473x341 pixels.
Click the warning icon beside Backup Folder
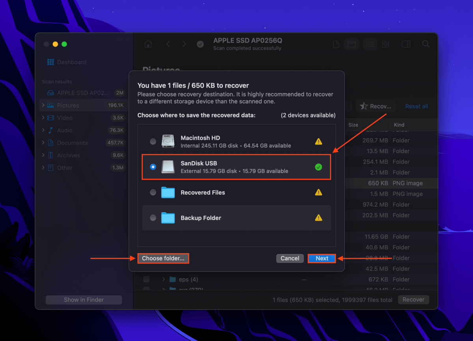coord(318,218)
